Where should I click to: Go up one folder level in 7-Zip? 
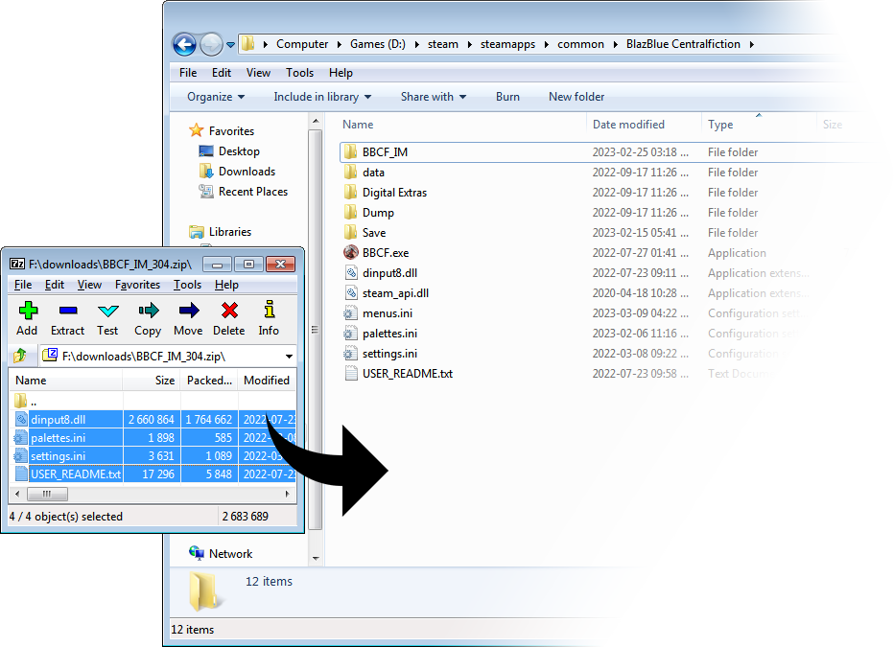coord(20,356)
